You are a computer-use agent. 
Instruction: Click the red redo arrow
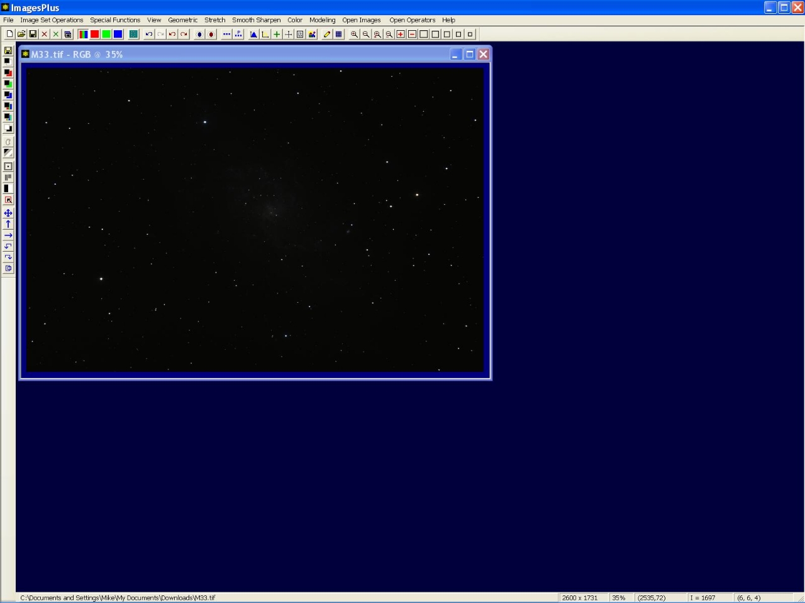click(x=184, y=34)
